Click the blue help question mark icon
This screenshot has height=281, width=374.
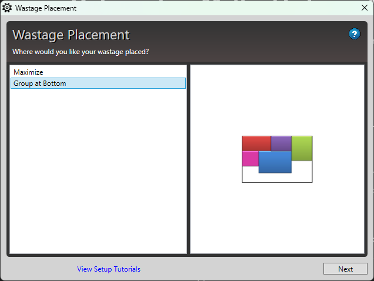pos(354,34)
